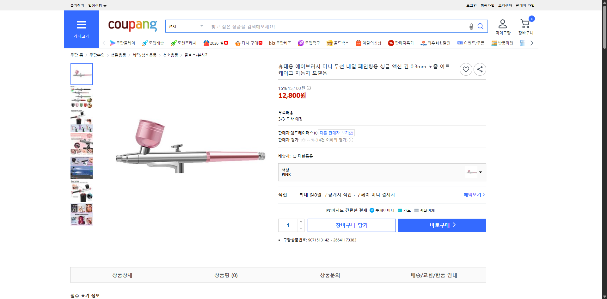Open the 전체 search category dropdown

click(186, 26)
